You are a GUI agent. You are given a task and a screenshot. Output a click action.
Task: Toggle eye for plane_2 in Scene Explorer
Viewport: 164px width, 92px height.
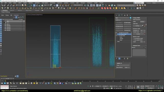click(4, 24)
